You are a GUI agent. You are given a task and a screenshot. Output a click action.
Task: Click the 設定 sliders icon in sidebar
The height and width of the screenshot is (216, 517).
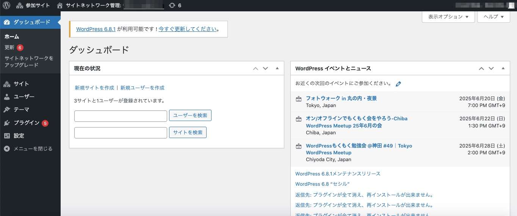point(7,136)
